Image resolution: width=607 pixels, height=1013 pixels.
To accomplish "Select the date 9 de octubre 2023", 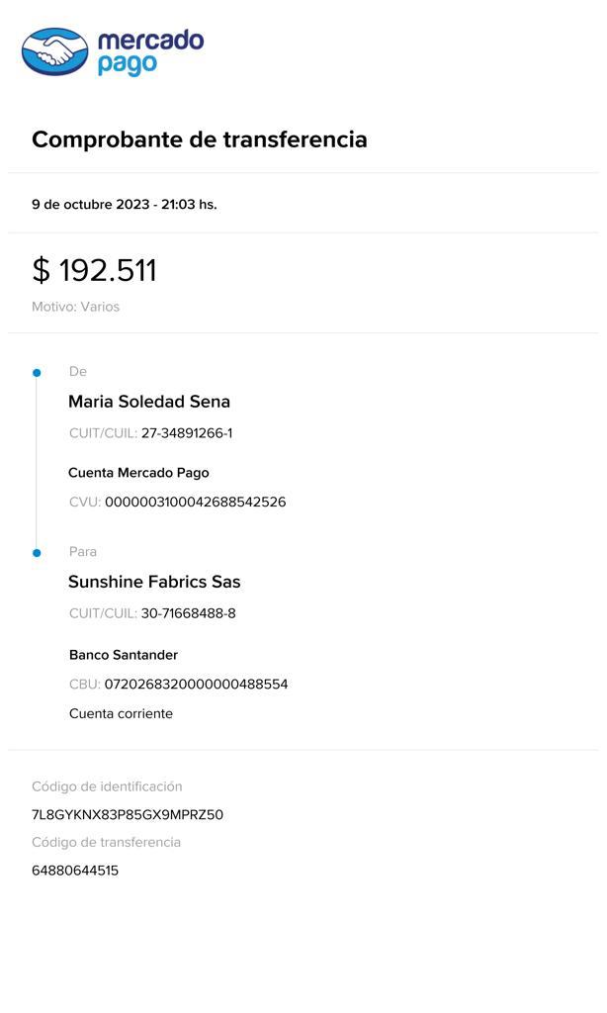I will click(x=91, y=205).
